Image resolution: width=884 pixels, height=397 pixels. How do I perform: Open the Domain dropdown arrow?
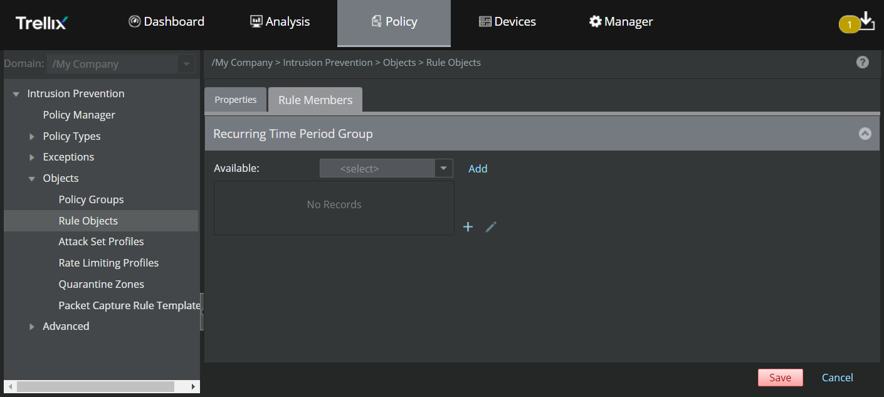(x=186, y=64)
